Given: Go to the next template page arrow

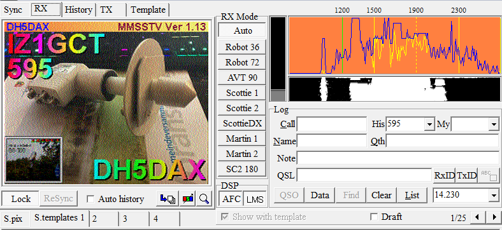Looking at the screenshot, I should pos(493,217).
